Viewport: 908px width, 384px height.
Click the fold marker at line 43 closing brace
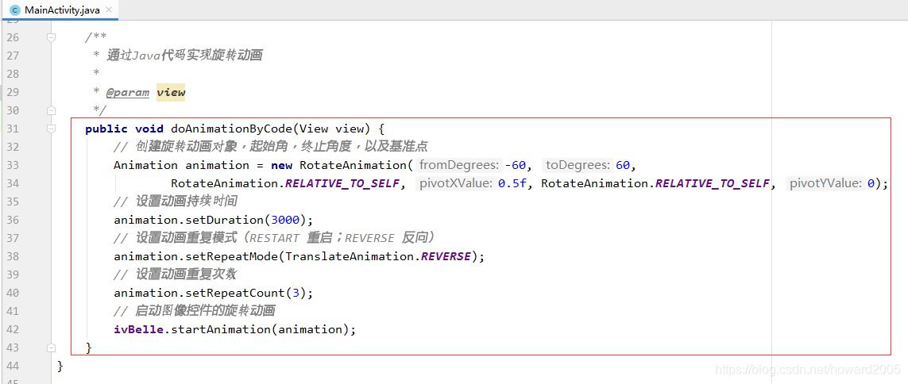[52, 348]
